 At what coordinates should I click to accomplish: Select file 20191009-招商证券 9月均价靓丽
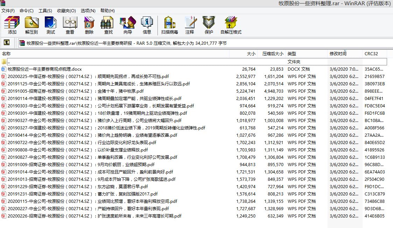click(x=81, y=165)
